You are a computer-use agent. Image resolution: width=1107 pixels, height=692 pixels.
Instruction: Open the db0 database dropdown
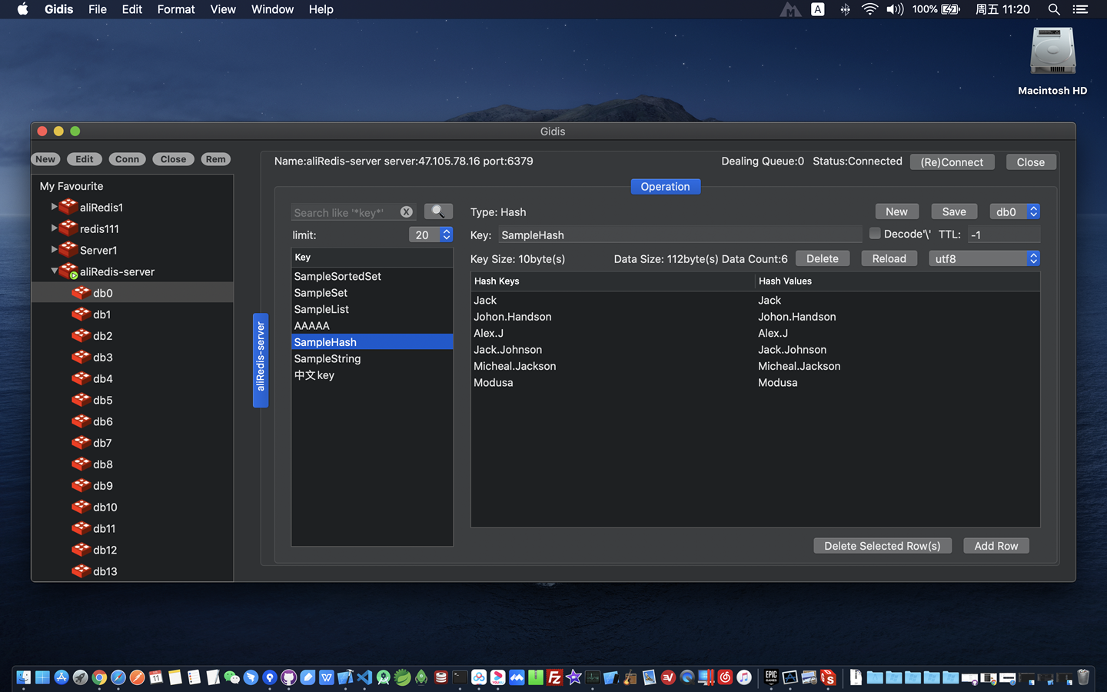(x=1015, y=211)
